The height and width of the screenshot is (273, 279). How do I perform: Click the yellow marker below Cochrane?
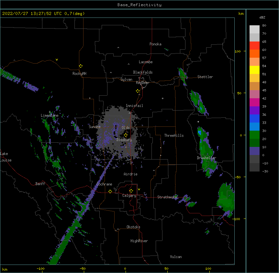(110, 191)
